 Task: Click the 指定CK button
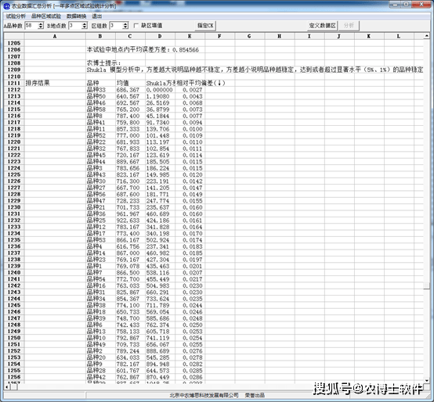[205, 26]
